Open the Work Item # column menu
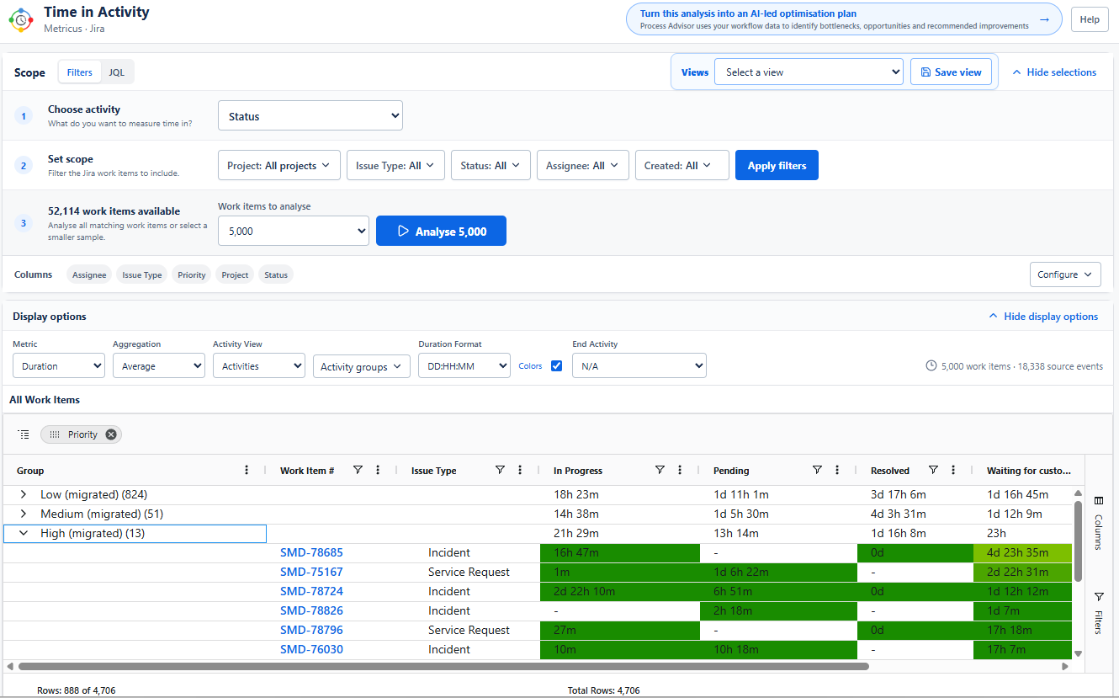 [378, 470]
